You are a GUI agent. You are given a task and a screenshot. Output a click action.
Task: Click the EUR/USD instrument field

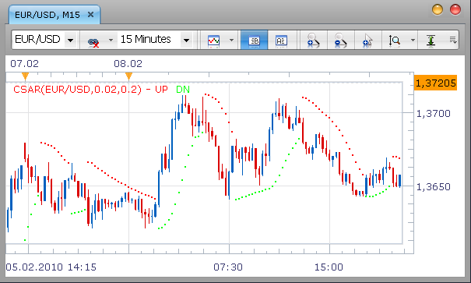coord(37,40)
